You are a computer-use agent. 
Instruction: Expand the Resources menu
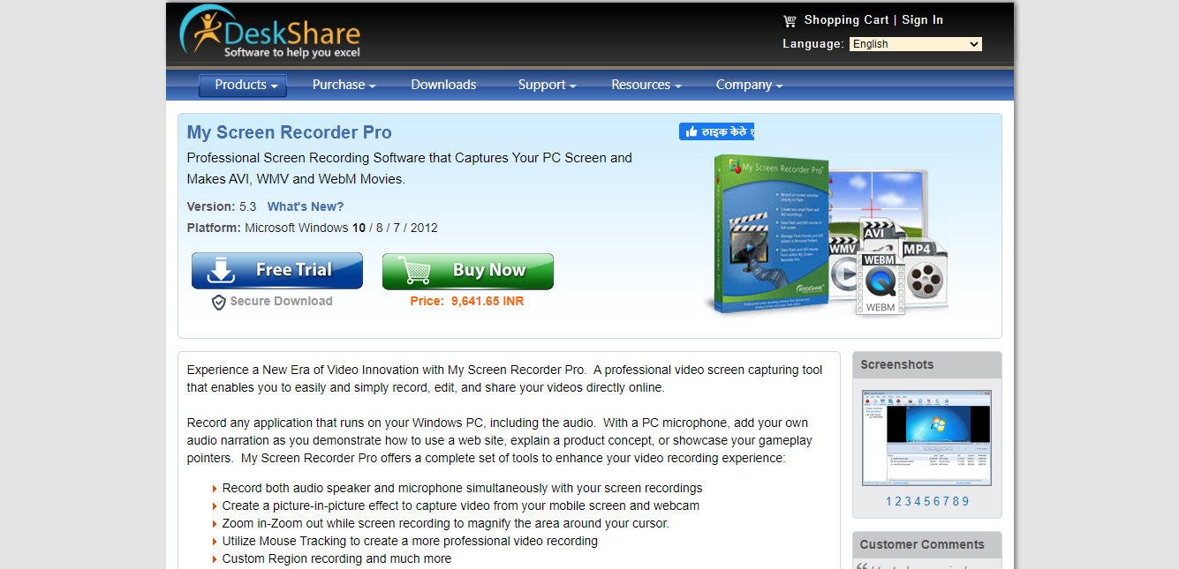[646, 85]
